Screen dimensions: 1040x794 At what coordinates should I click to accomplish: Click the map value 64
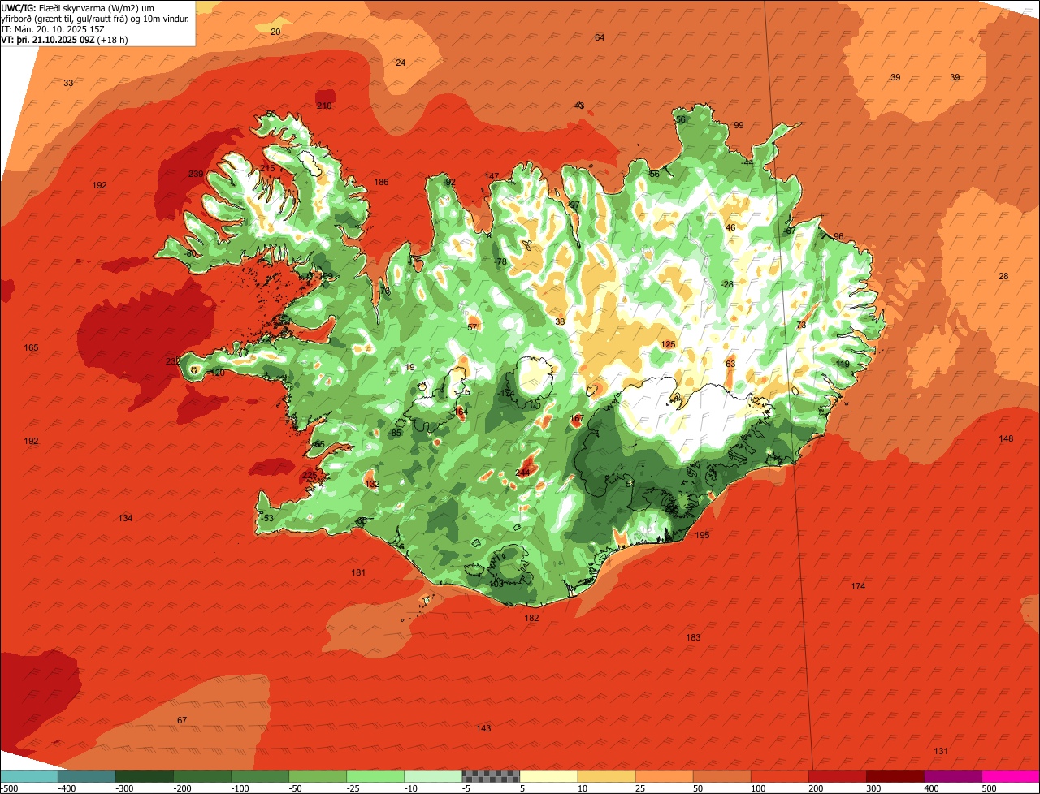[x=600, y=38]
